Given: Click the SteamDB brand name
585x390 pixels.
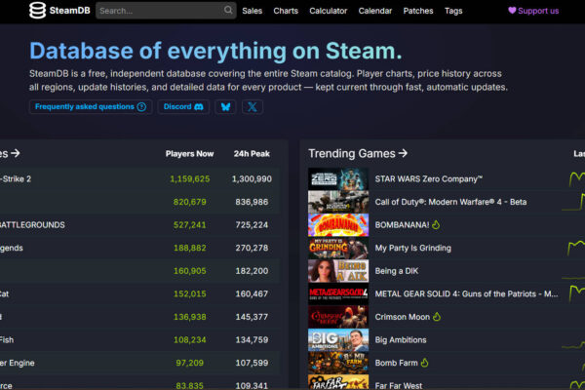Looking at the screenshot, I should (70, 11).
